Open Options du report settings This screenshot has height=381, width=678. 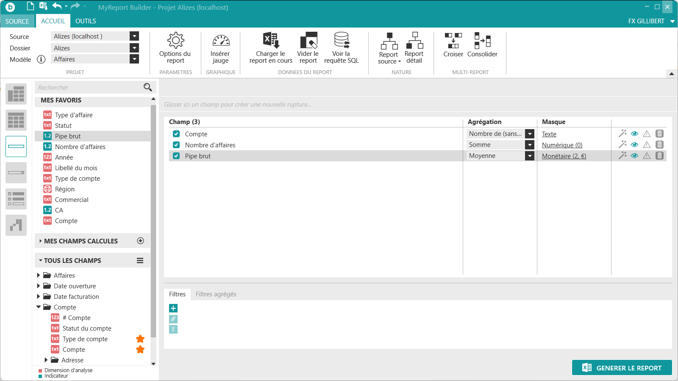click(x=175, y=48)
